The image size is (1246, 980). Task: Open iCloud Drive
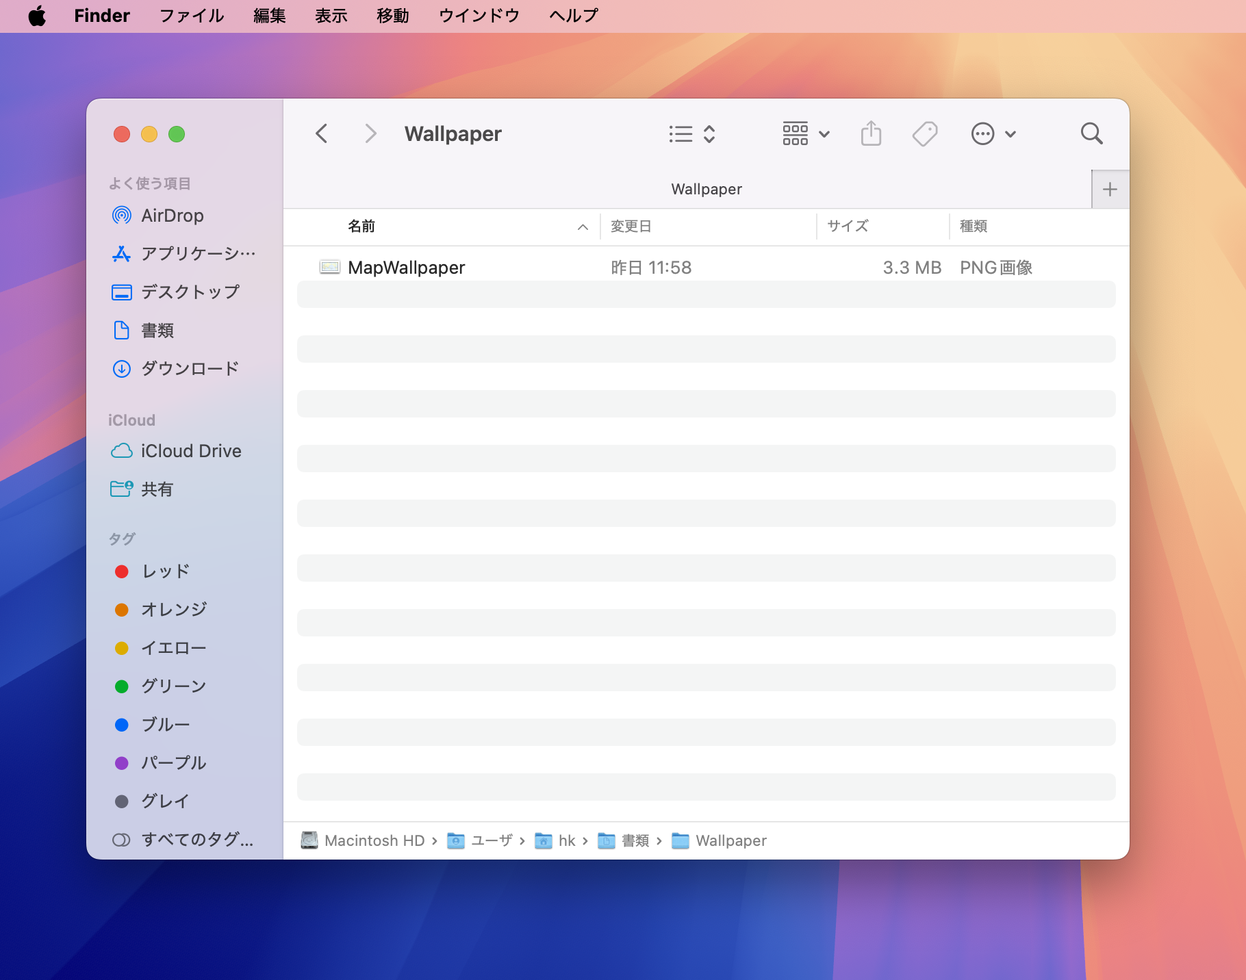click(190, 450)
